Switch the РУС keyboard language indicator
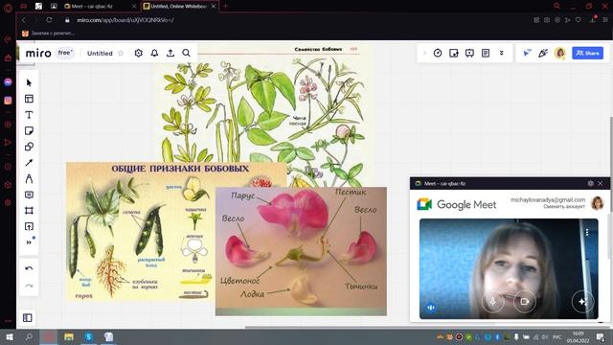Image resolution: width=613 pixels, height=345 pixels. click(557, 337)
